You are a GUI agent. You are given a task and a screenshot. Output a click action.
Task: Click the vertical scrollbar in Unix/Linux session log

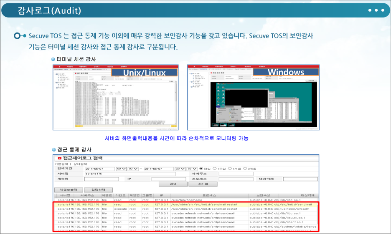[x=176, y=103]
